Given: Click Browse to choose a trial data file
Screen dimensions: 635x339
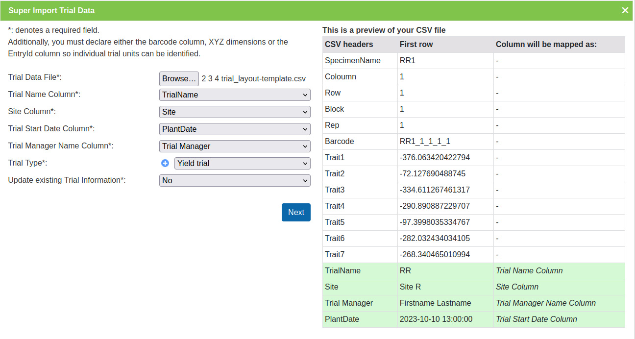Looking at the screenshot, I should [179, 78].
